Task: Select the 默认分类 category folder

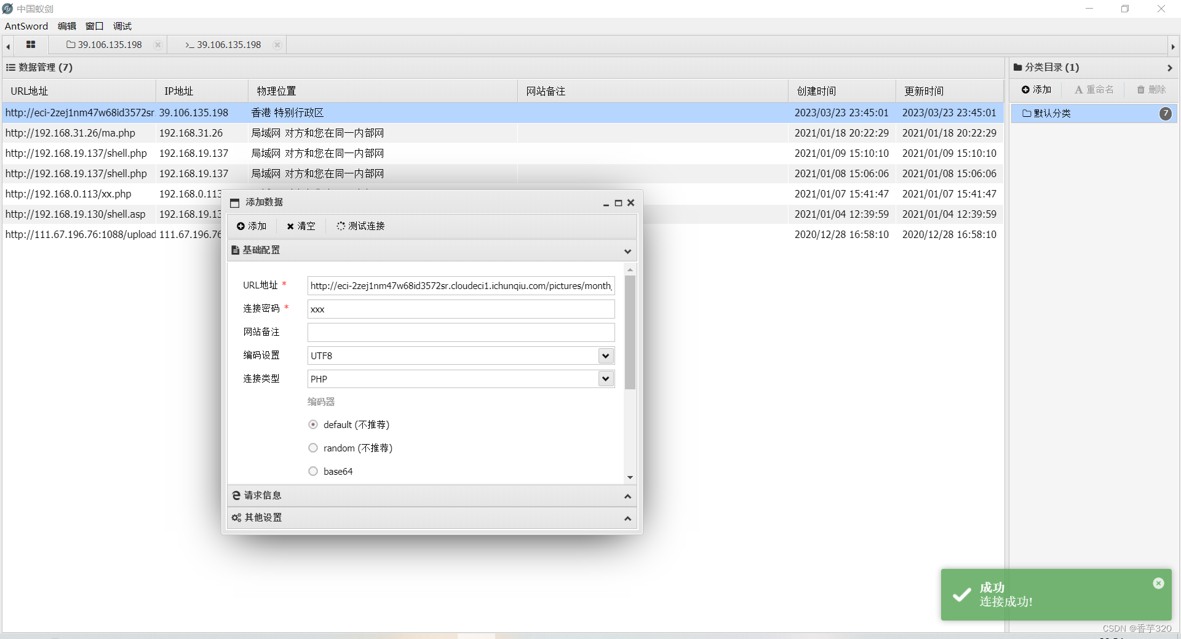Action: (1094, 113)
